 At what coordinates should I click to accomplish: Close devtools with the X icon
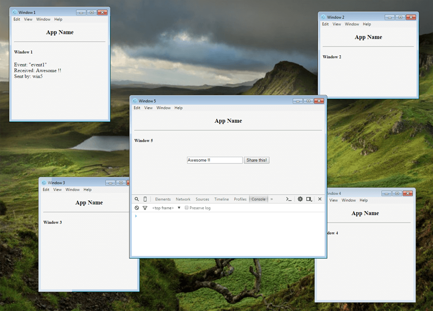tap(320, 199)
